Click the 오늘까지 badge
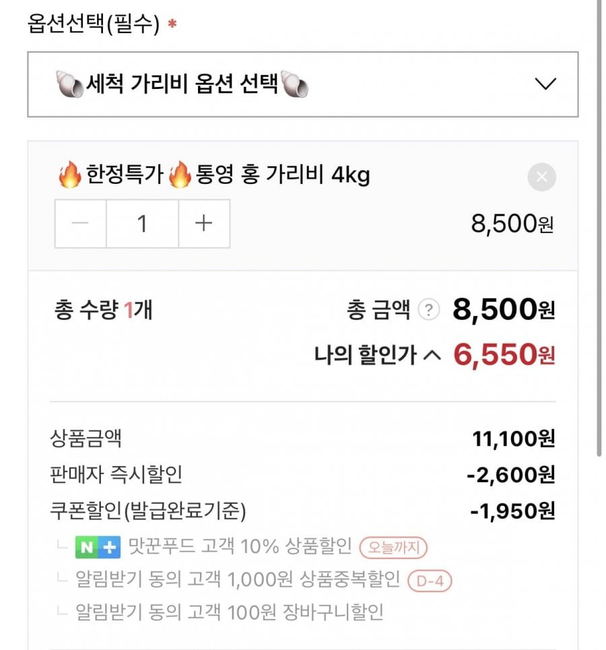This screenshot has width=606, height=650. point(394,548)
